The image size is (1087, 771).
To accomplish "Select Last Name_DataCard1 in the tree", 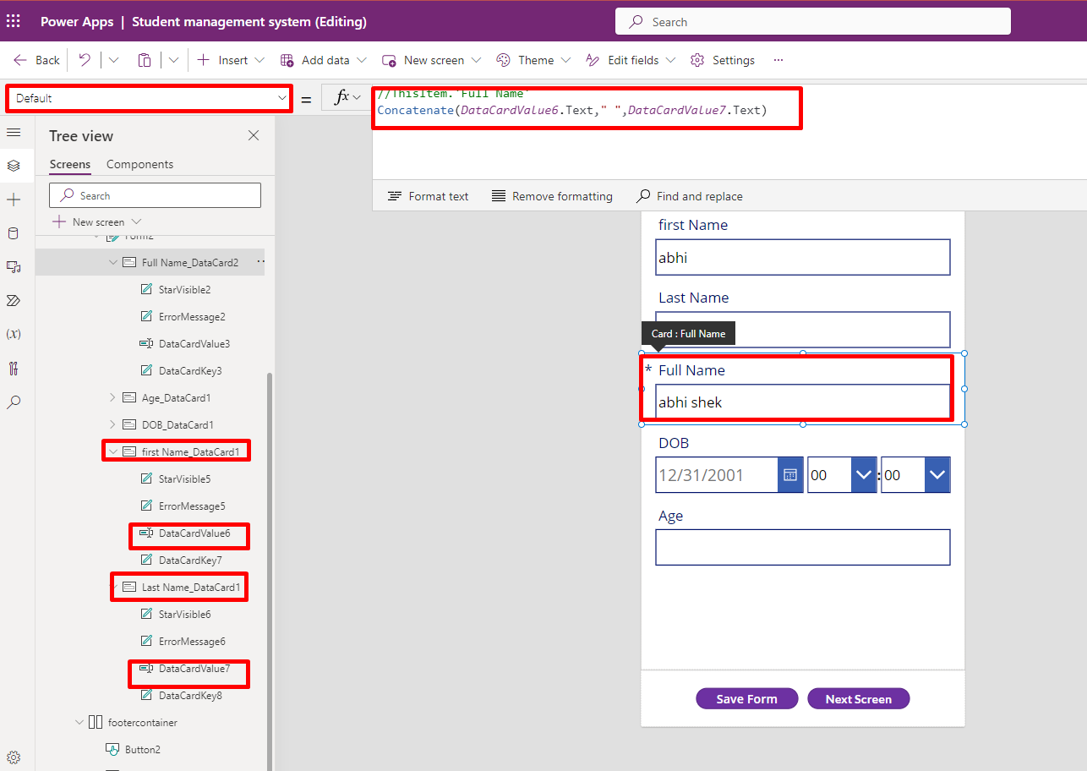I will [191, 588].
